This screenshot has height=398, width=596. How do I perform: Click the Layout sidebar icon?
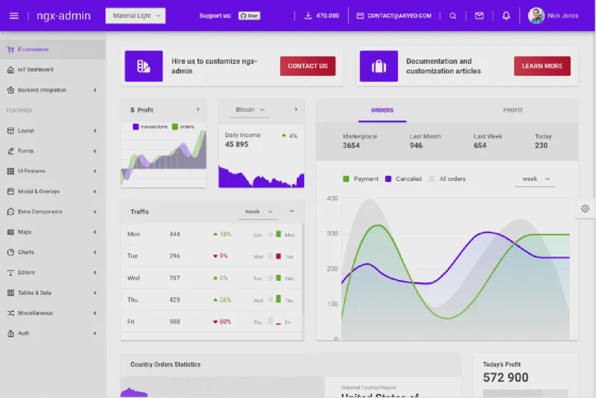[11, 131]
